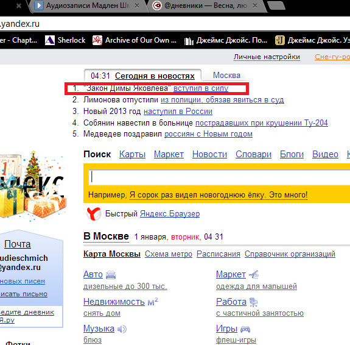Open the Авто service link
Image resolution: width=350 pixels, height=345 pixels.
coord(93,274)
